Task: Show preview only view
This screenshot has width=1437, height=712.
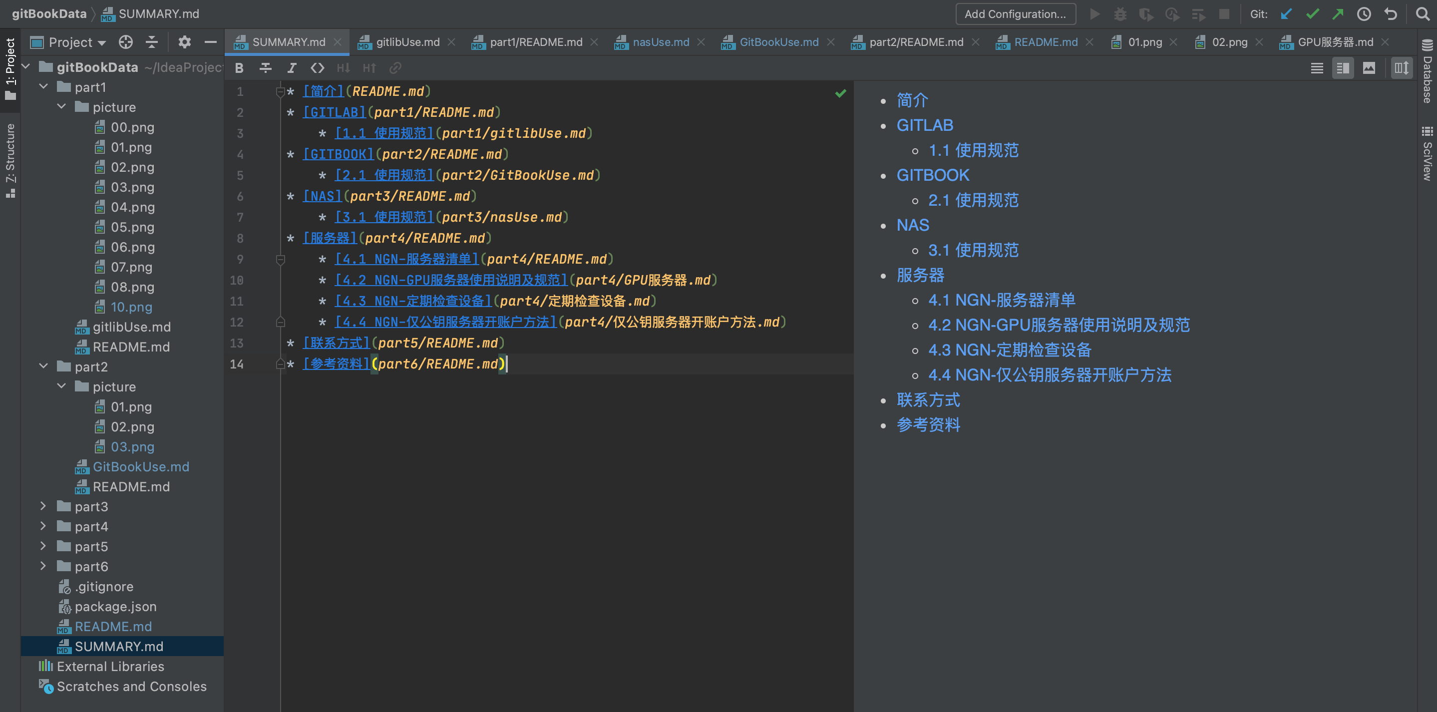Action: click(x=1369, y=68)
